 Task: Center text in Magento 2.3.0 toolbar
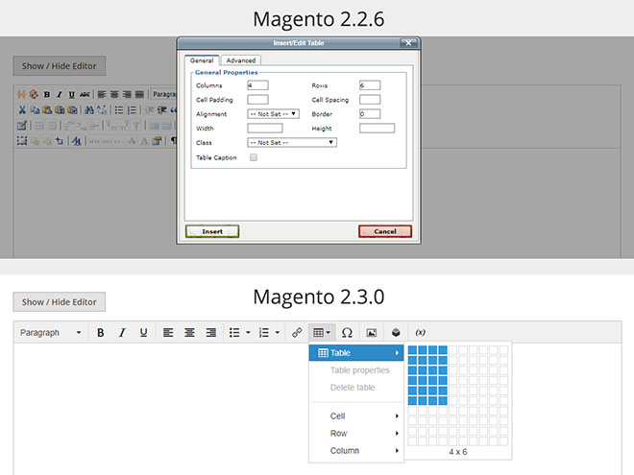(189, 332)
